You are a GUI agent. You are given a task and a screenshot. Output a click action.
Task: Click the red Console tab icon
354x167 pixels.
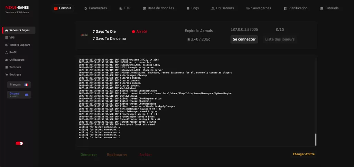(56, 9)
